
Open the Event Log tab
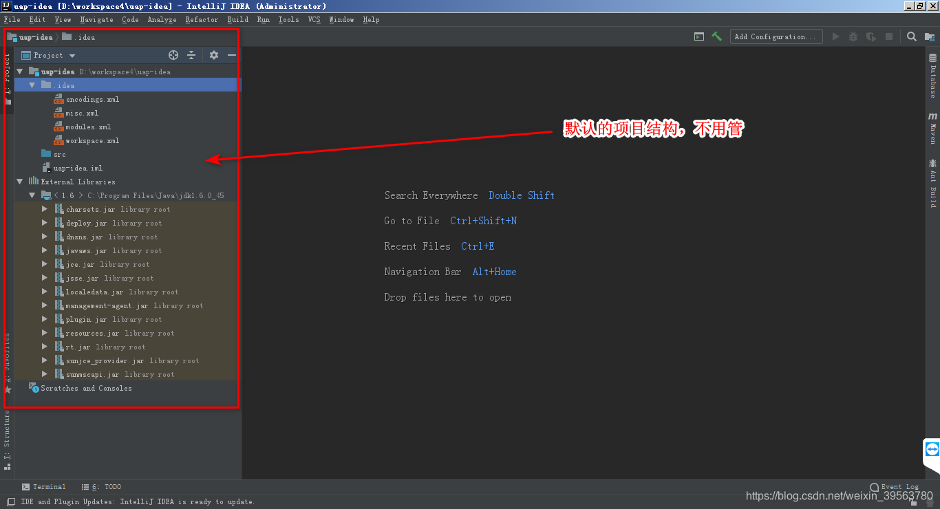pos(894,486)
